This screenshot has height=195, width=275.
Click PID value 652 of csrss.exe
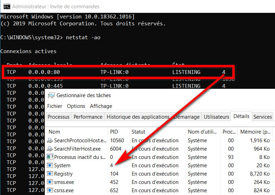114,190
